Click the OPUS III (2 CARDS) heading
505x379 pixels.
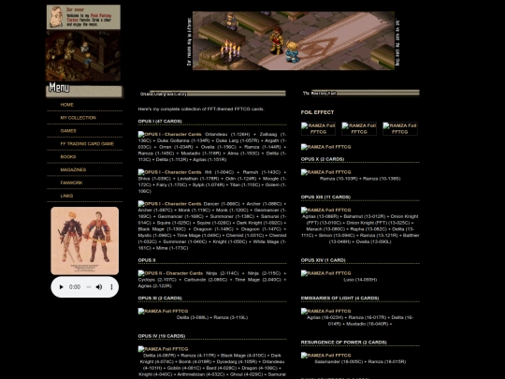(160, 299)
